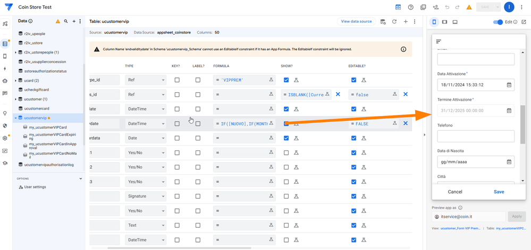531x250 pixels.
Task: Open the preview hamburger menu icon
Action: click(x=439, y=41)
